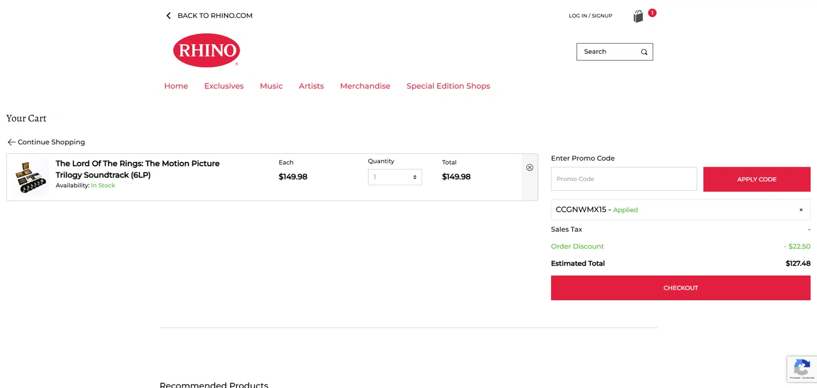Image resolution: width=817 pixels, height=388 pixels.
Task: Click the Recommended Products heading
Action: click(x=214, y=384)
